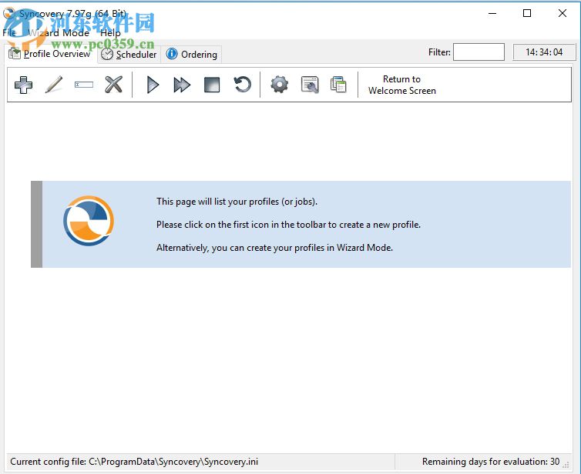Viewport: 581px width, 474px height.
Task: Select 'Remaining days for evaluation: 30' status text
Action: point(491,462)
